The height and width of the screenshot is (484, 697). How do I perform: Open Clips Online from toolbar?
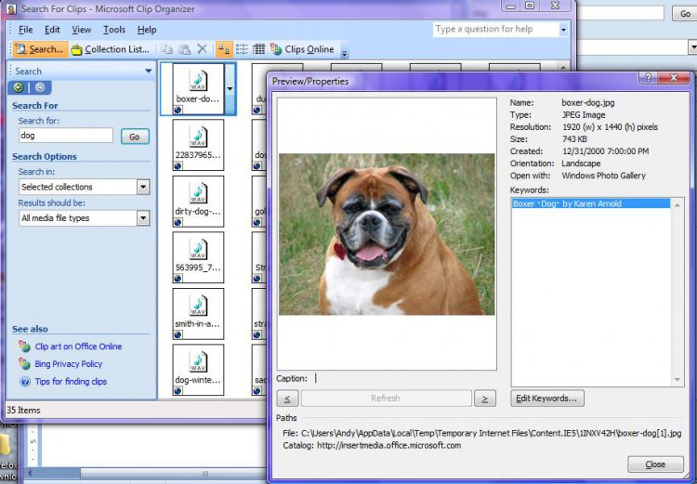[x=302, y=49]
